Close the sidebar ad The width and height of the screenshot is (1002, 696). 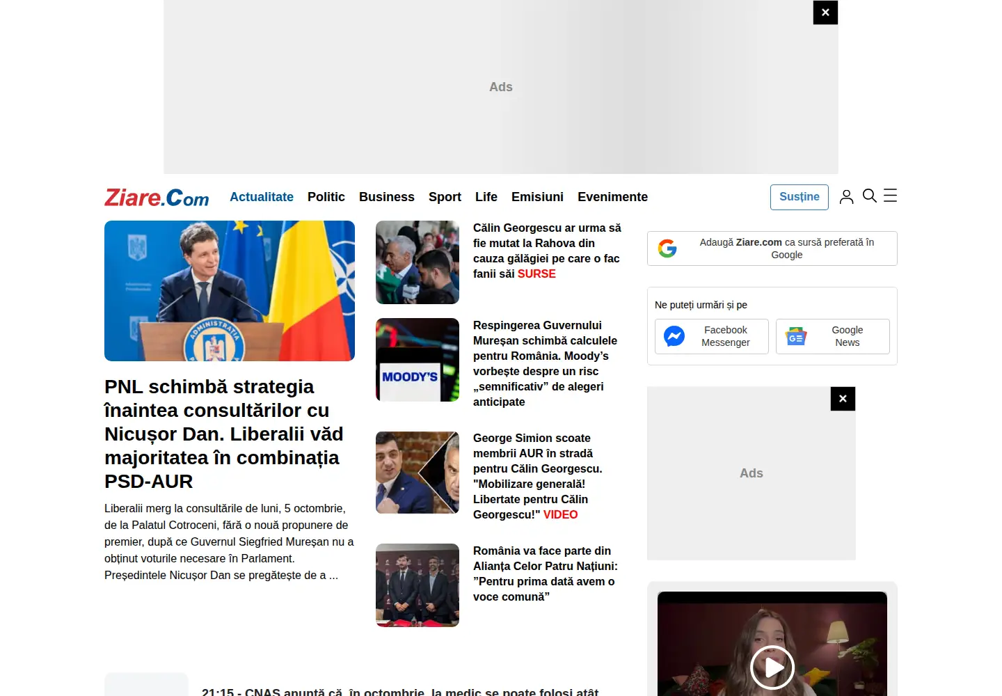point(843,399)
